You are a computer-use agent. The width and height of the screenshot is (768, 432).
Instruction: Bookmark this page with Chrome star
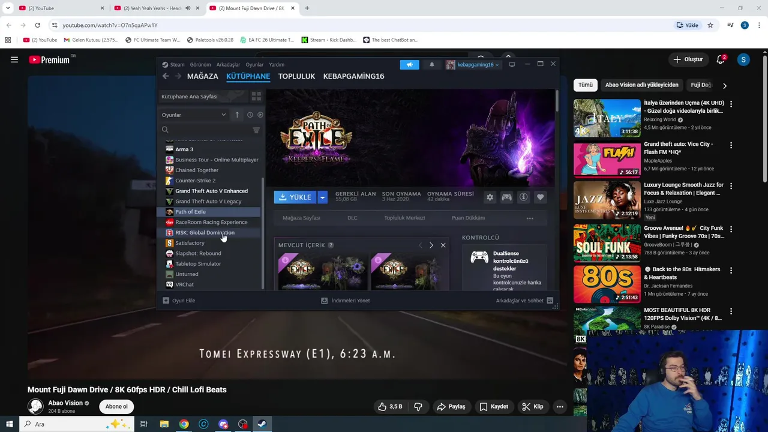coord(710,25)
